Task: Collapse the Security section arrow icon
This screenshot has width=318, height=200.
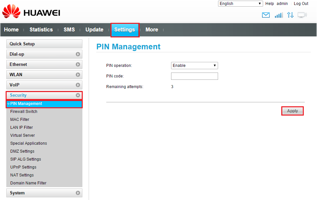Action: (78, 95)
